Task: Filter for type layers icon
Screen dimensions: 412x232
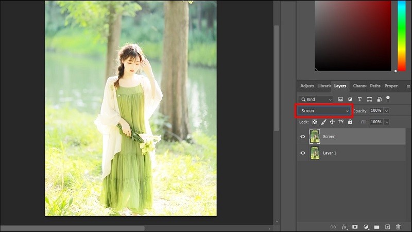Action: point(359,100)
